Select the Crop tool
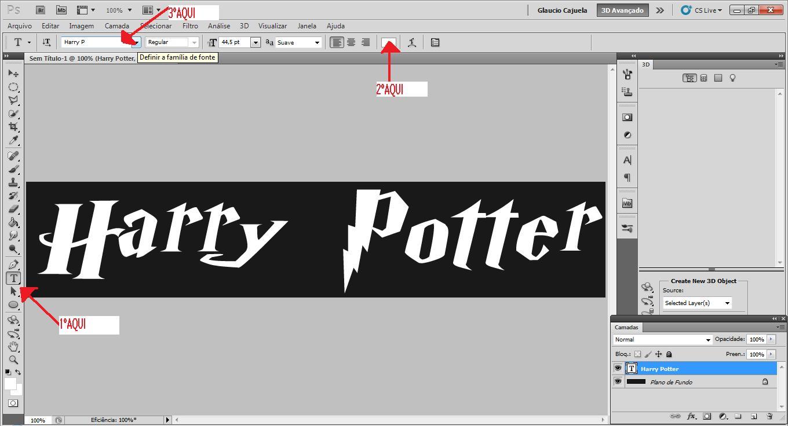 point(13,127)
